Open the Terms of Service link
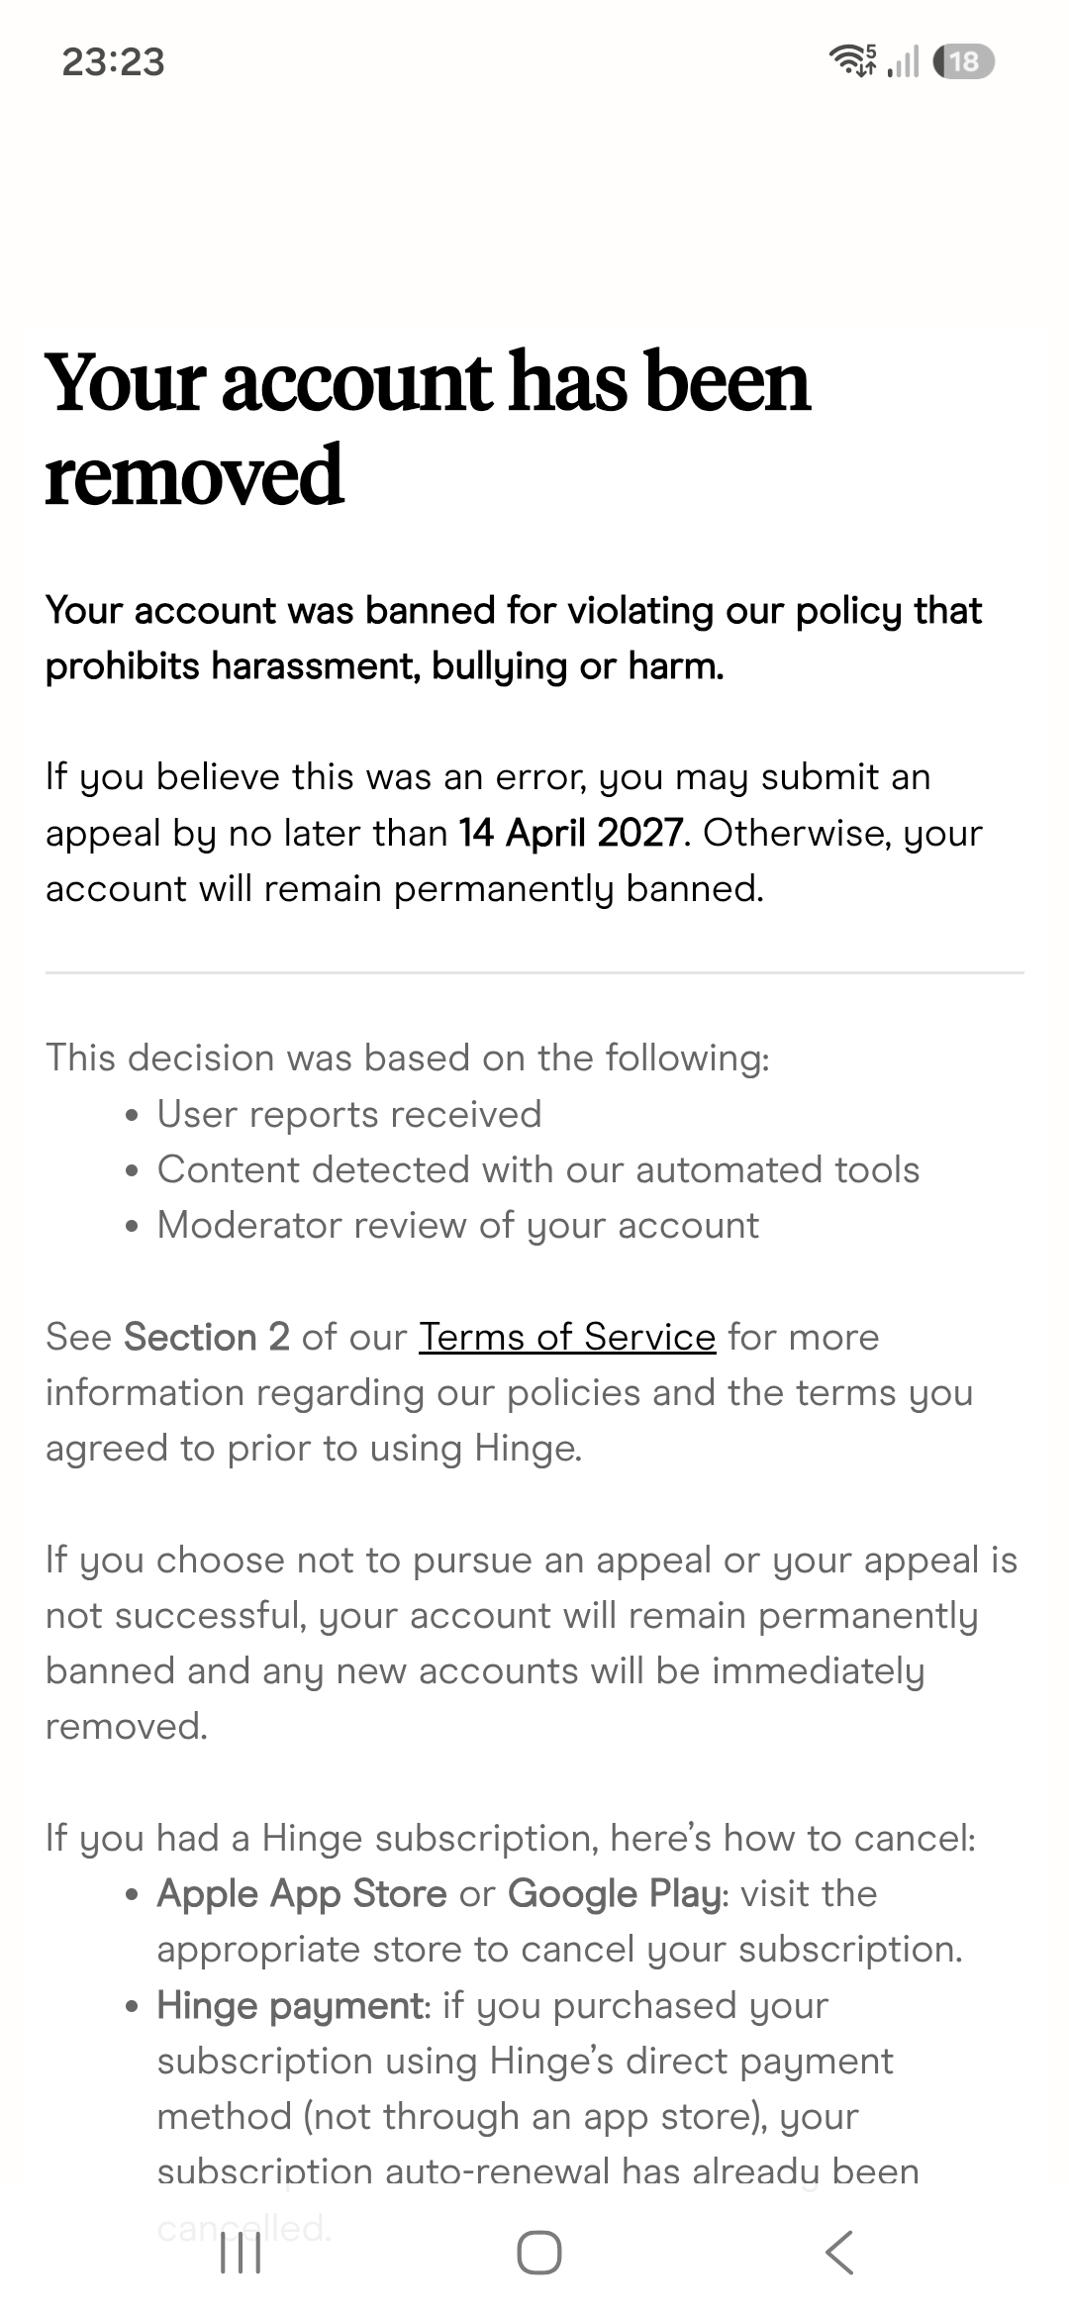The image size is (1069, 2317). pos(567,1337)
